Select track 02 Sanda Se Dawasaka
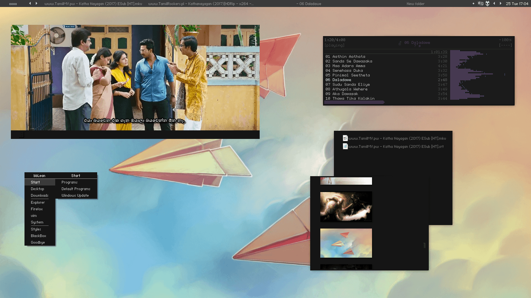This screenshot has height=298, width=531. point(386,61)
